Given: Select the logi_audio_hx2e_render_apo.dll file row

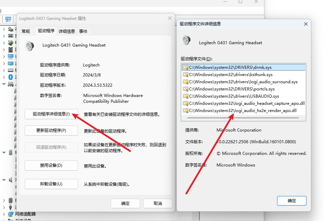Looking at the screenshot, I should [244, 111].
